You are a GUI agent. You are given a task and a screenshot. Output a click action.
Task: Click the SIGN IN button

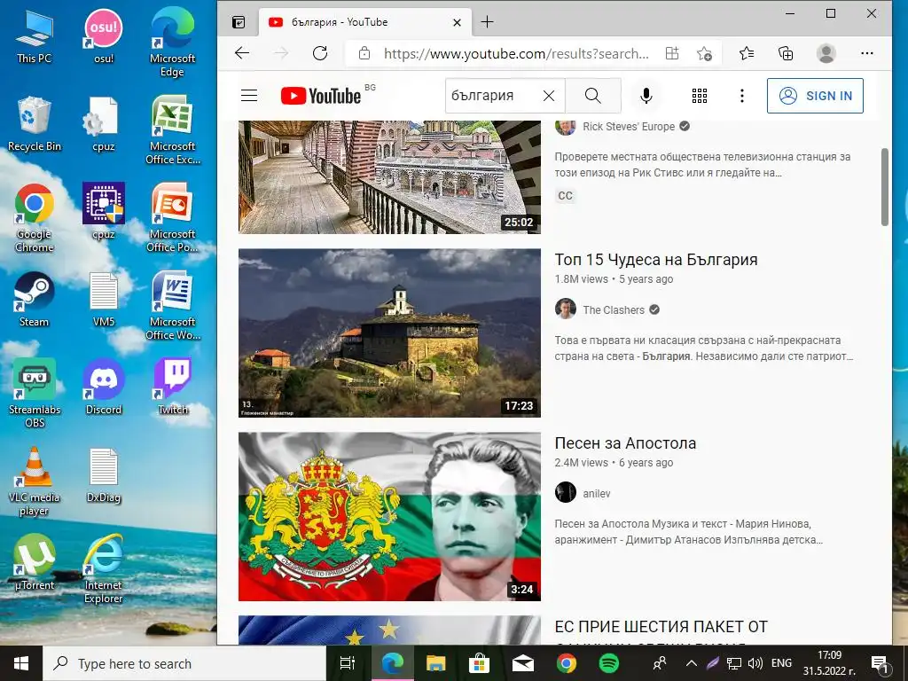pos(815,96)
